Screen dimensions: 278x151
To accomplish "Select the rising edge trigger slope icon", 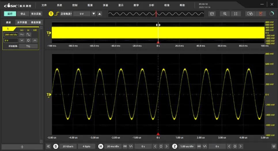I will point(57,14).
